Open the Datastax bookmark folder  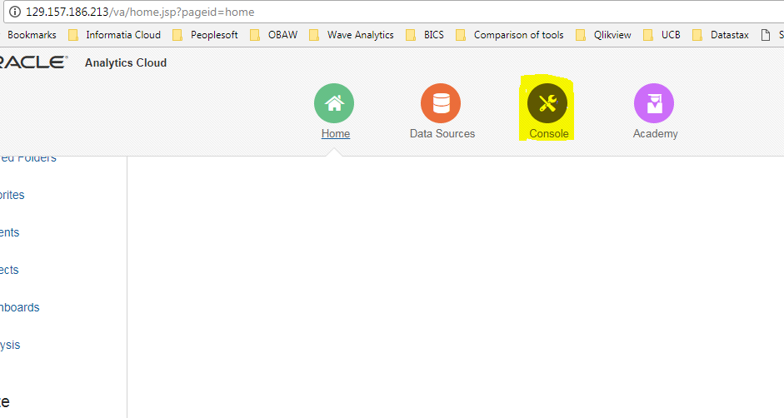[722, 35]
